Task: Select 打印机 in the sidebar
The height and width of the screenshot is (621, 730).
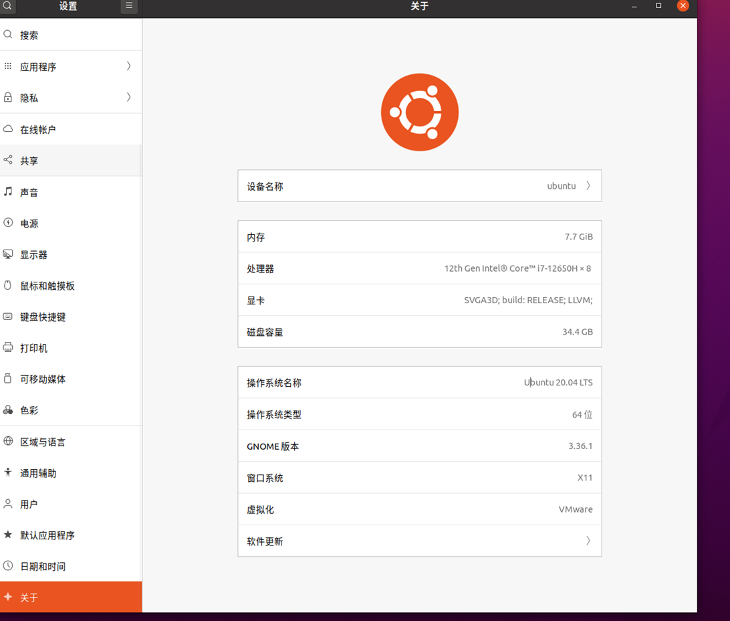Action: (71, 348)
